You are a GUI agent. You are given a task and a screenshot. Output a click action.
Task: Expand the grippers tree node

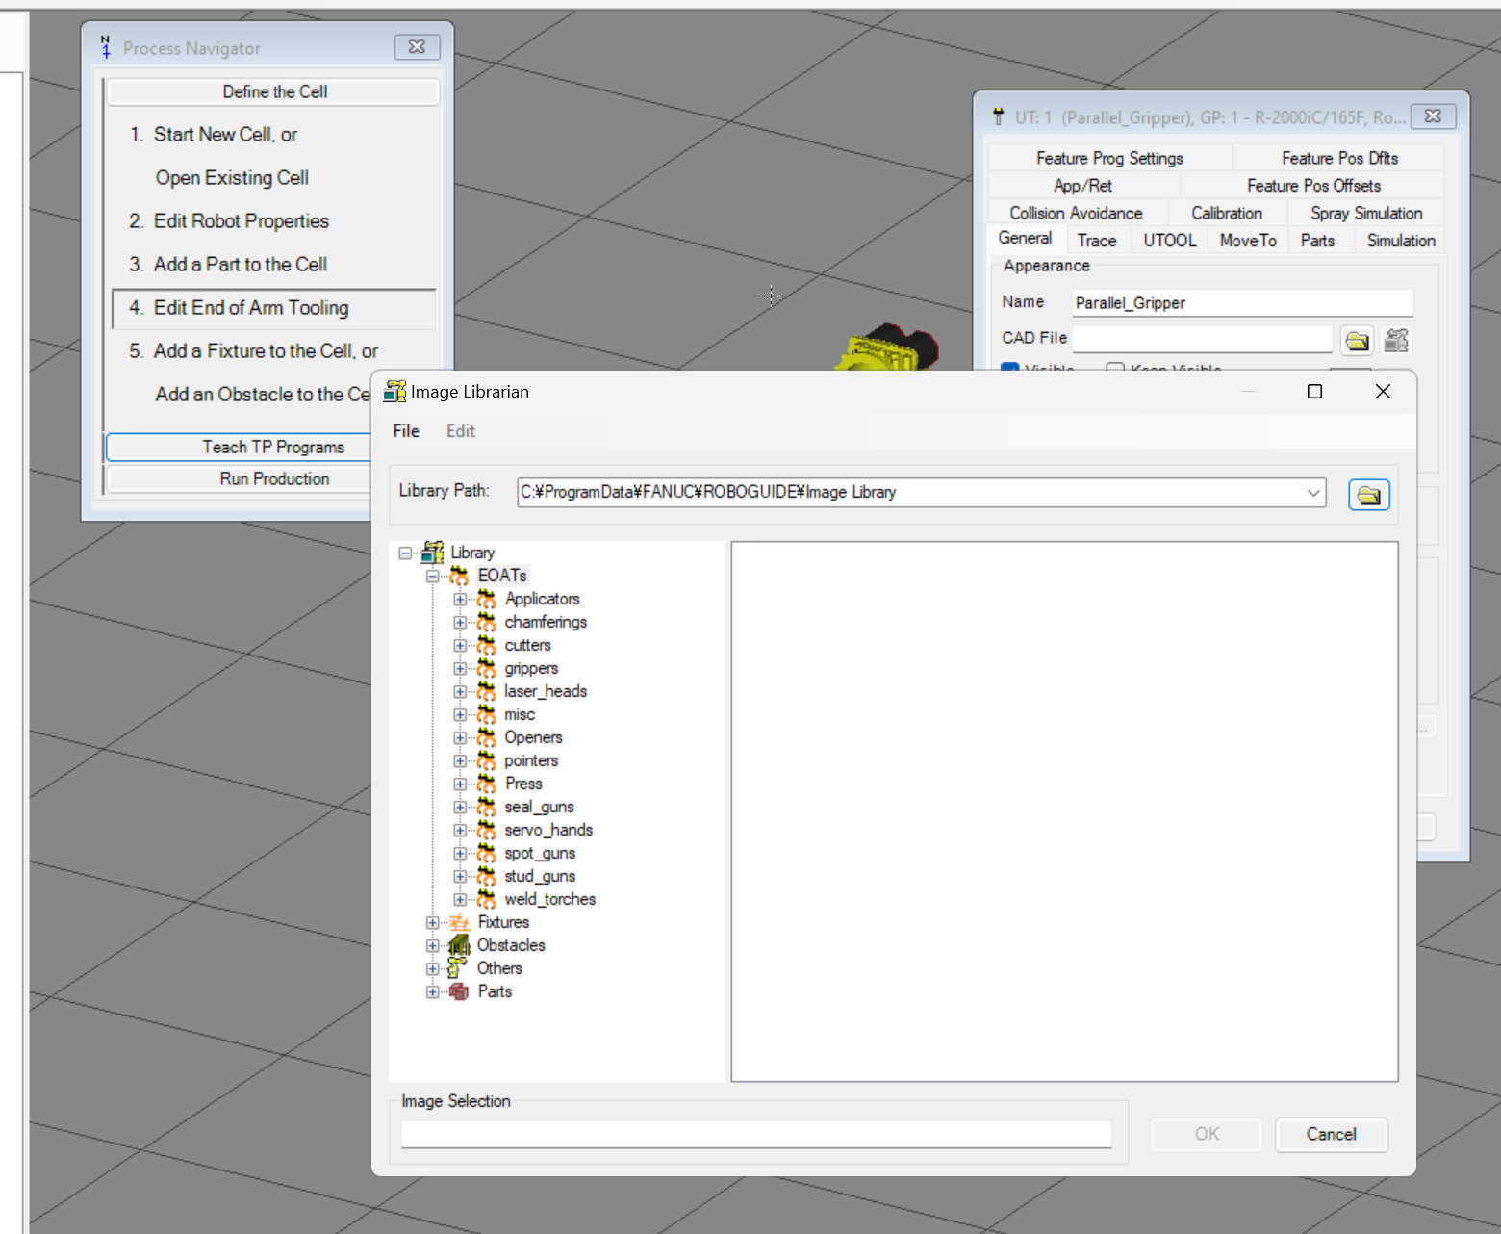pos(460,668)
